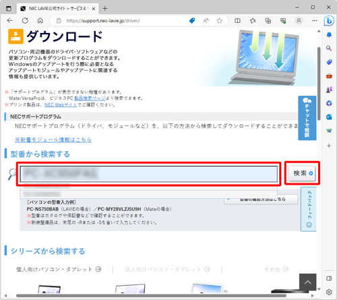The height and width of the screenshot is (300, 337).
Task: Select first autocomplete suggestion below search
Action: pyautogui.click(x=148, y=187)
